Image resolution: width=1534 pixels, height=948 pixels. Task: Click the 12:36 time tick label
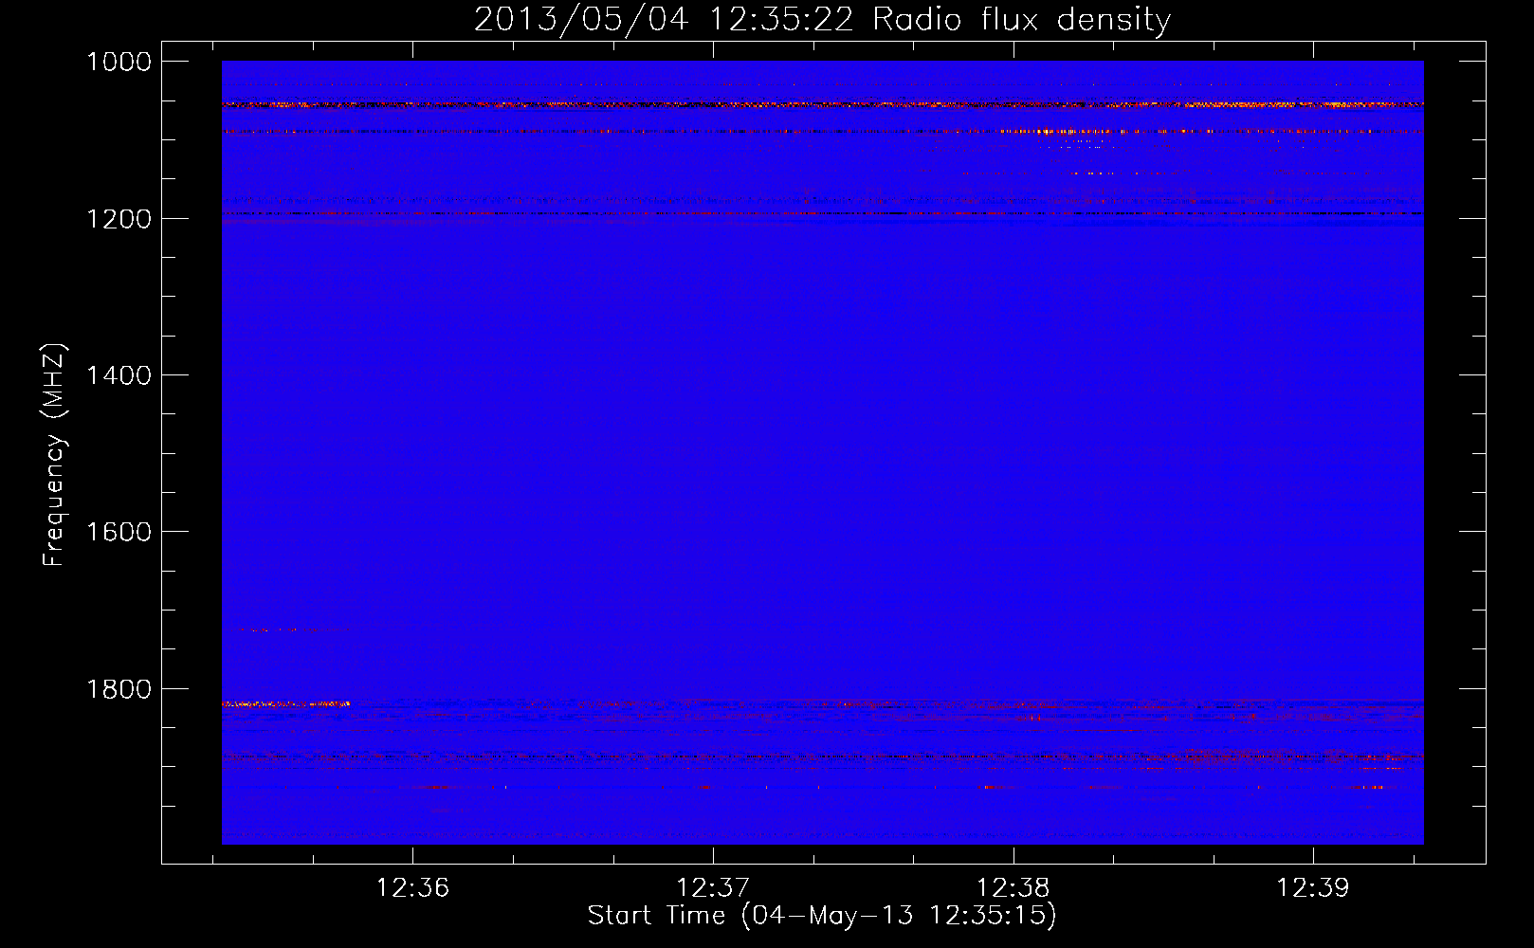coord(412,888)
